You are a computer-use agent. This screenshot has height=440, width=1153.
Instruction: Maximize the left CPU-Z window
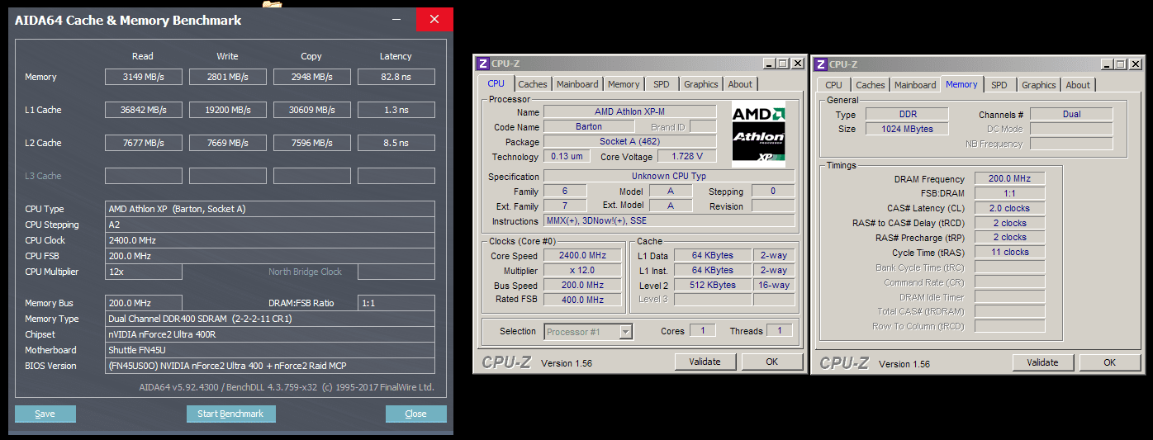(x=783, y=64)
